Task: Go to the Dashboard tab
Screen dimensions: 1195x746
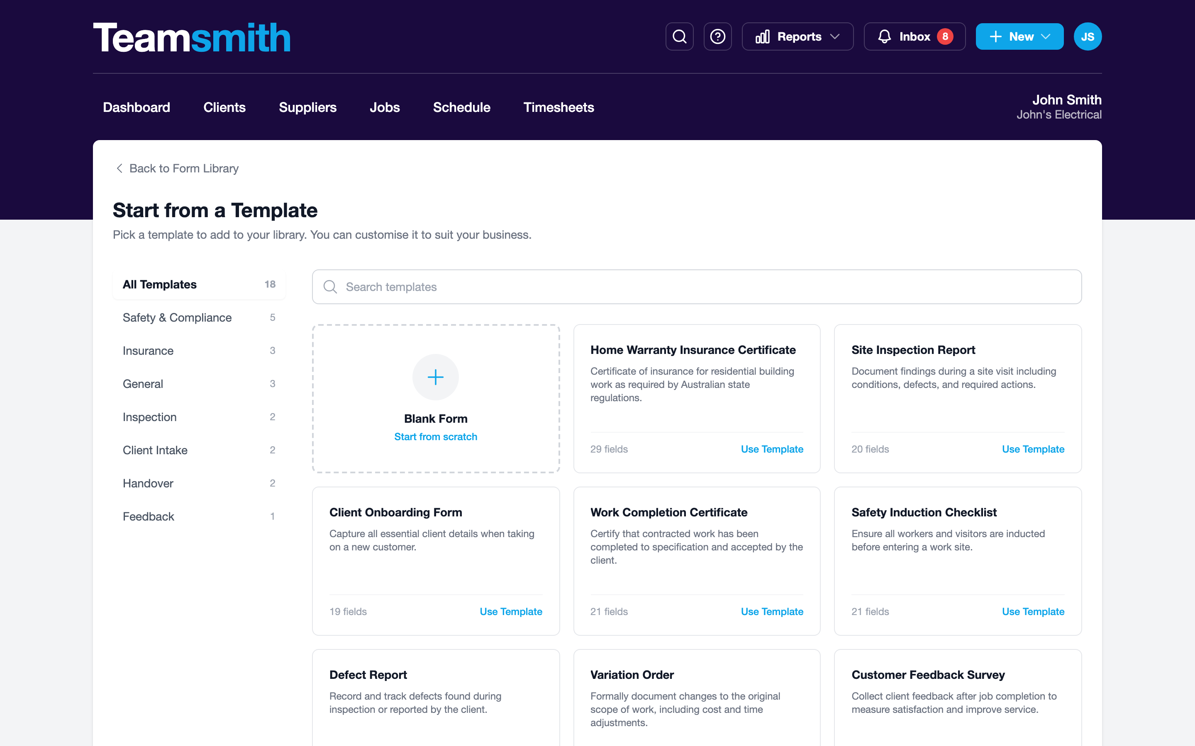Action: (x=136, y=107)
